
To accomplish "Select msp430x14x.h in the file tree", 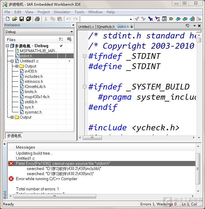I will pyautogui.click(x=37, y=97).
